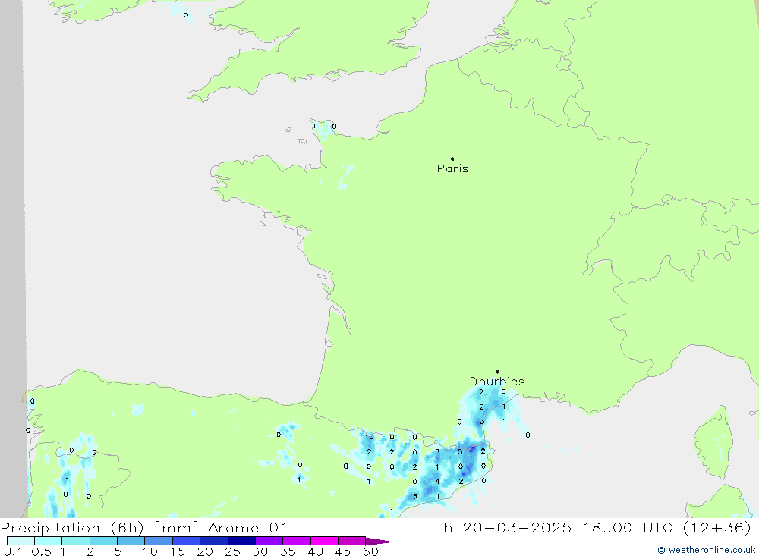Pick the legend swatch between 20 and 25

click(x=214, y=541)
